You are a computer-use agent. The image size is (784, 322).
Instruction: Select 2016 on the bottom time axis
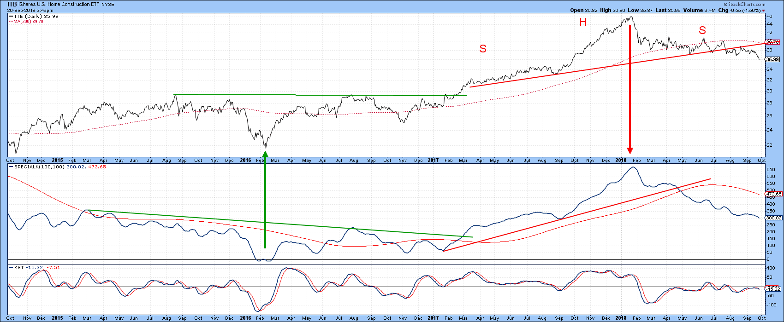tap(245, 318)
